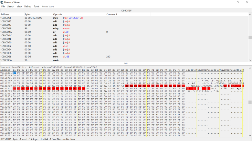Click the disassembler scrollbar thumb
The height and width of the screenshot is (141, 252).
(x=250, y=37)
